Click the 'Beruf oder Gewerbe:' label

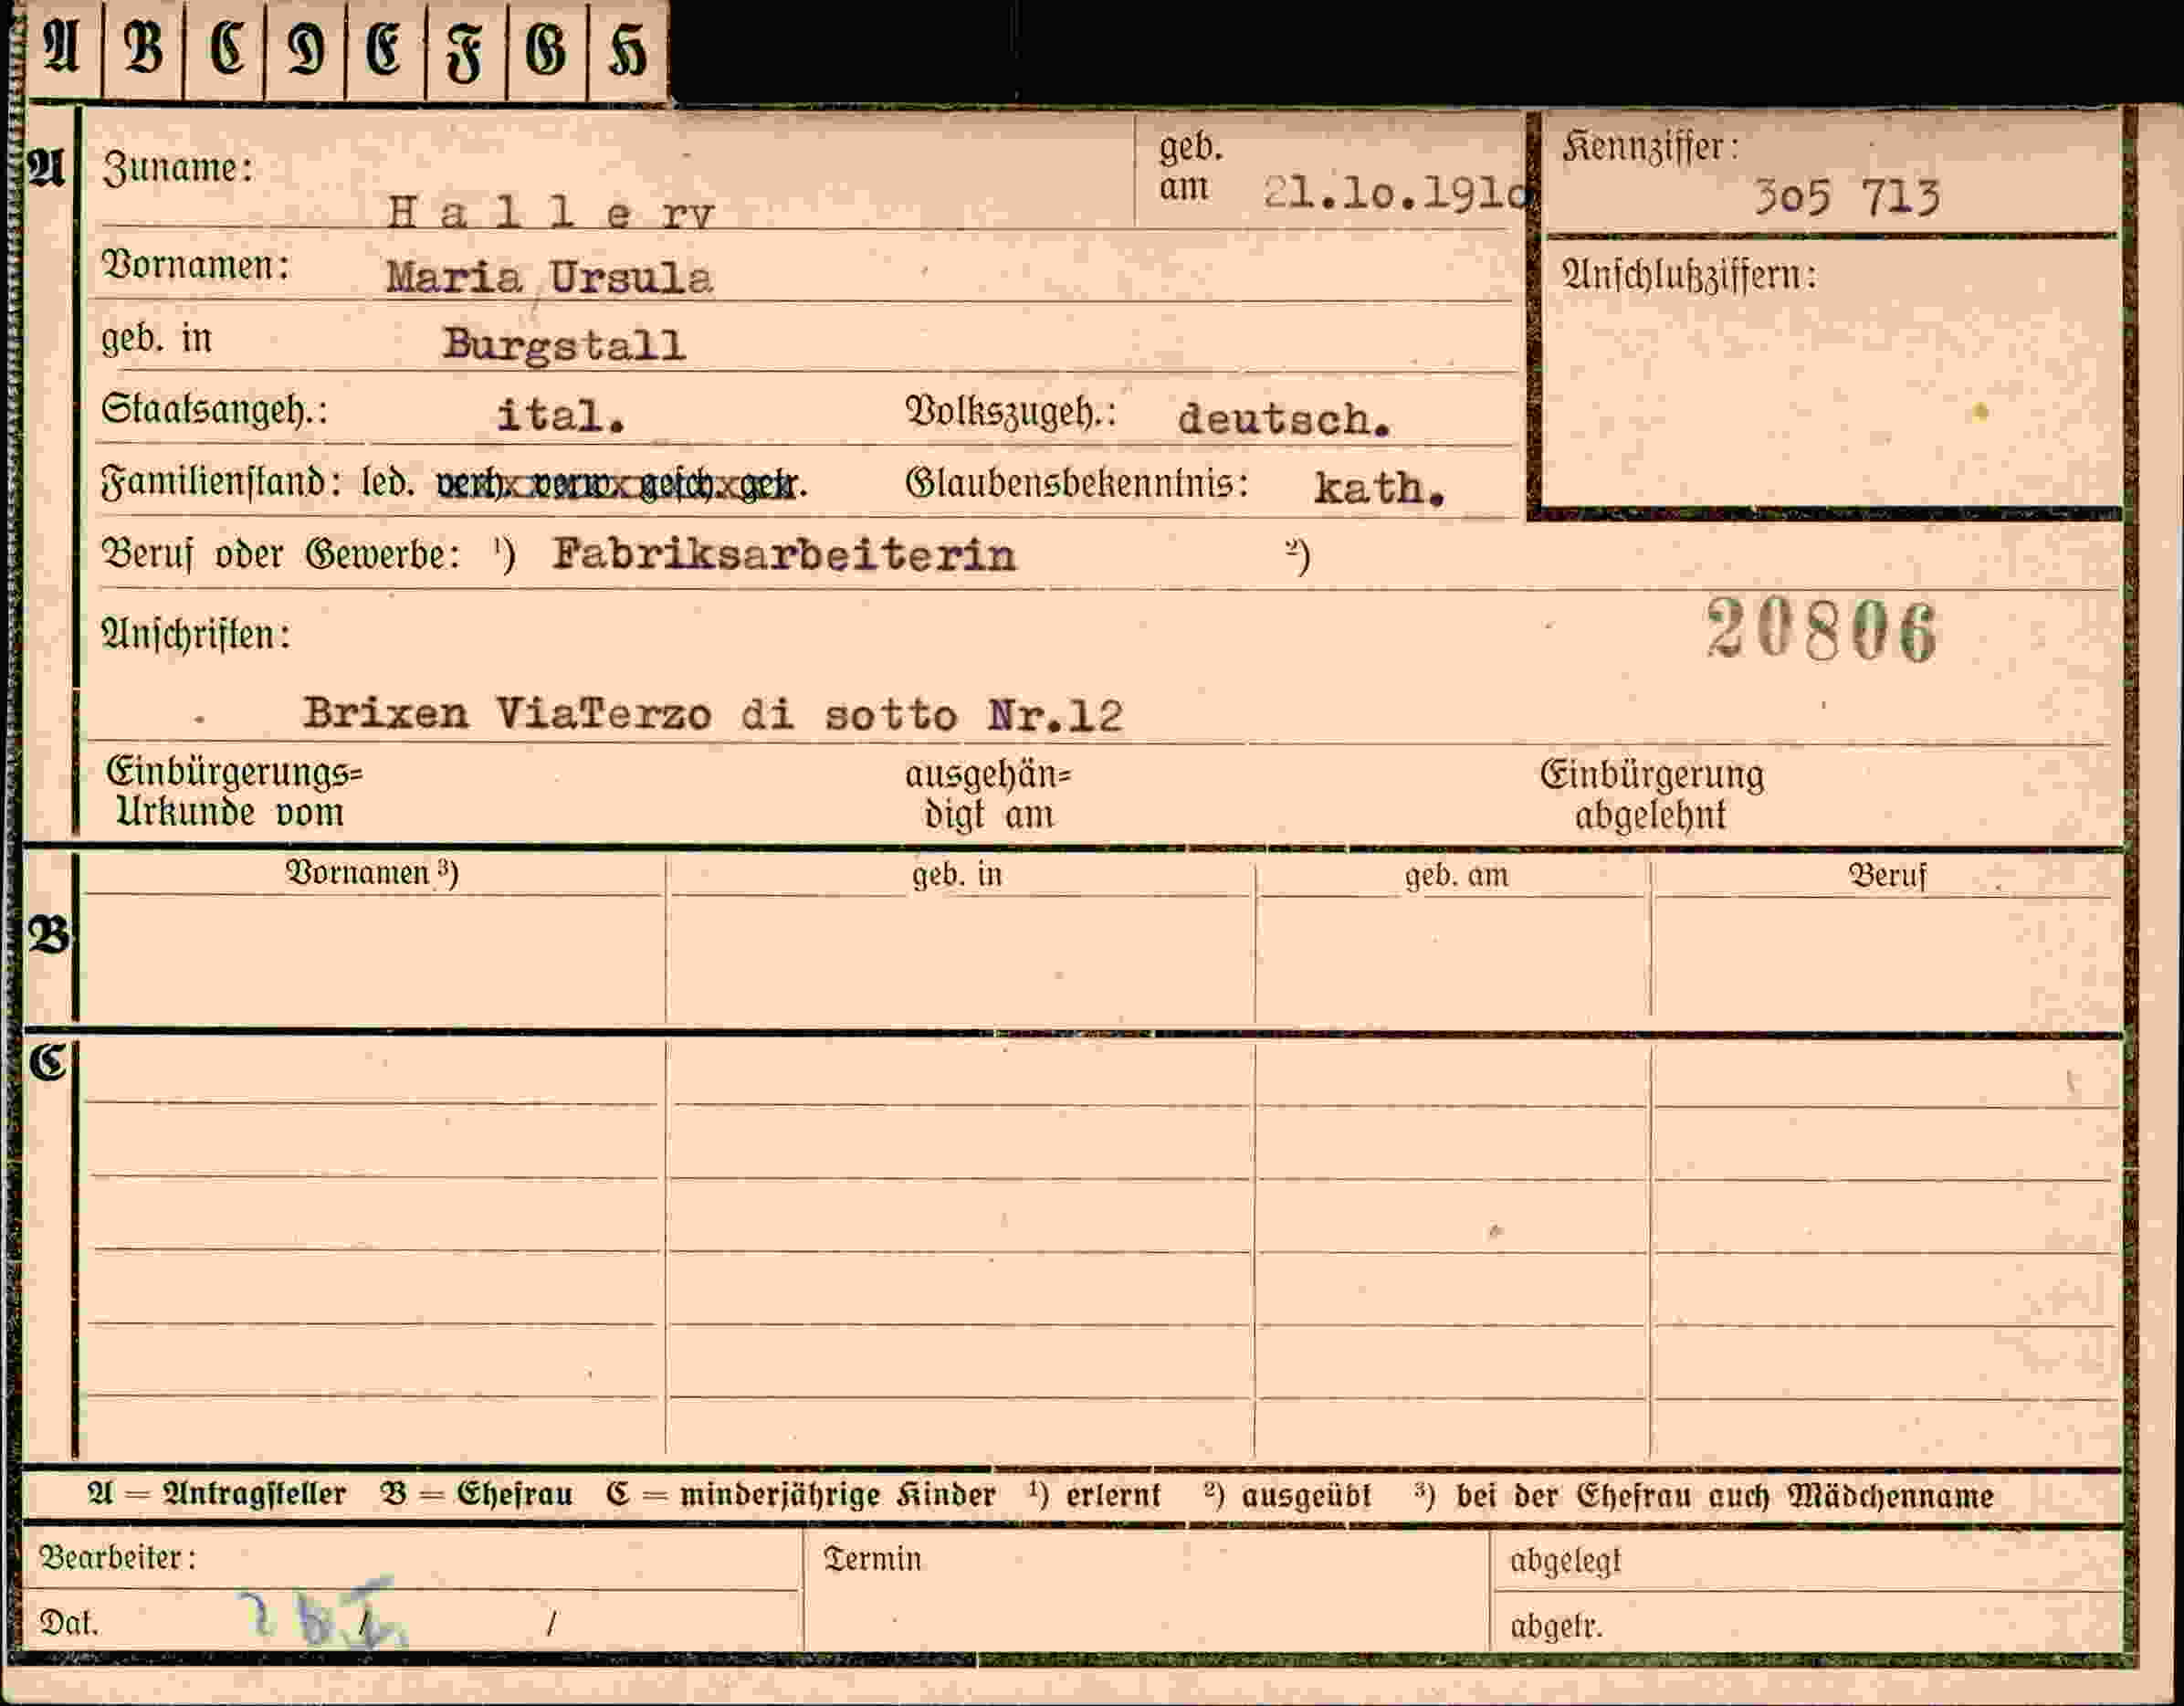click(281, 553)
